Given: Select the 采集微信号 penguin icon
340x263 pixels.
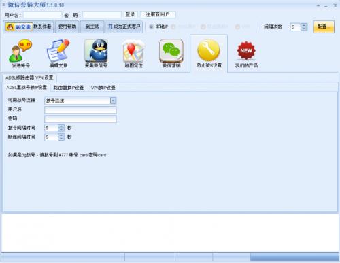Looking at the screenshot, I should 96,54.
